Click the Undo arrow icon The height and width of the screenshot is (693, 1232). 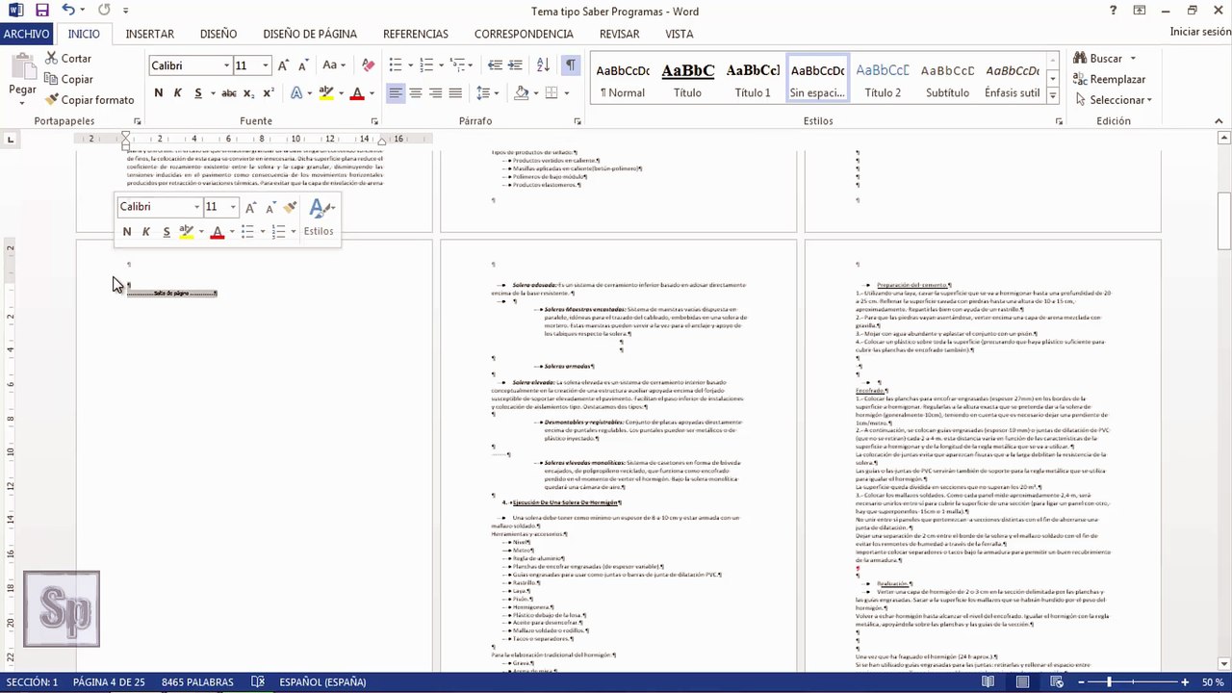click(67, 11)
